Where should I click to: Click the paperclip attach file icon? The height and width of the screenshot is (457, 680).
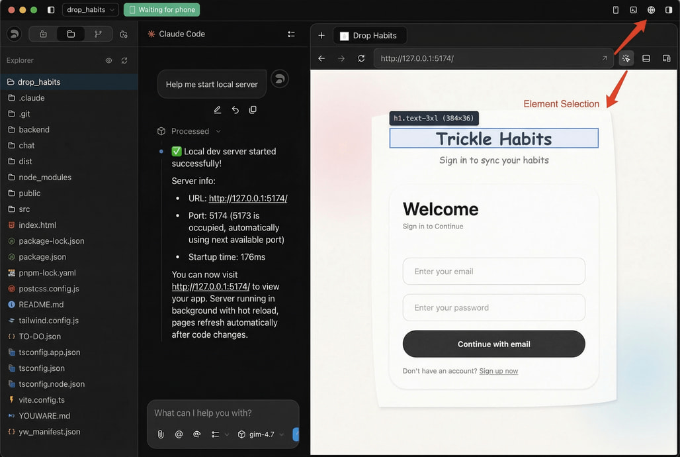pos(160,434)
